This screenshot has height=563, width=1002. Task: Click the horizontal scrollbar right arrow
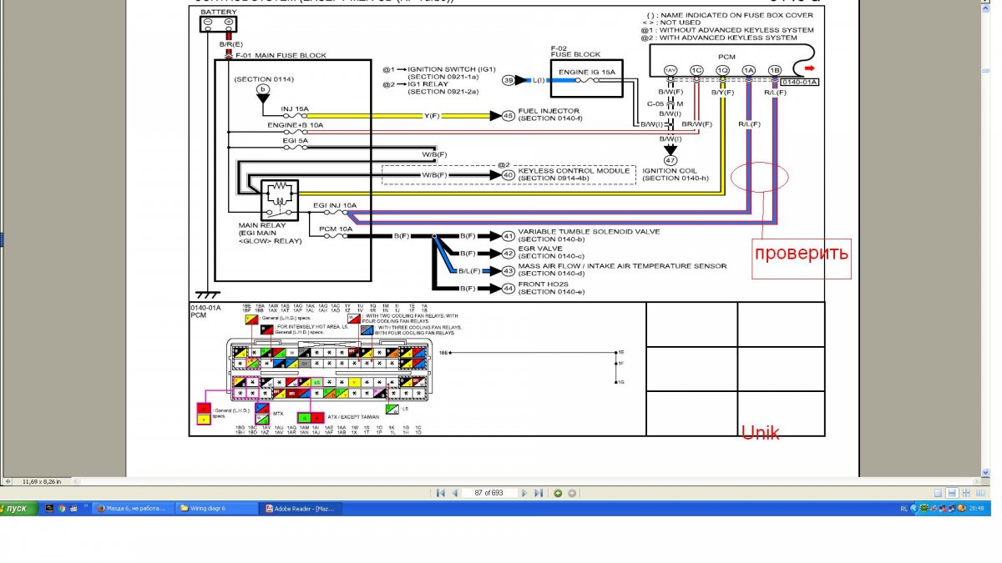978,481
